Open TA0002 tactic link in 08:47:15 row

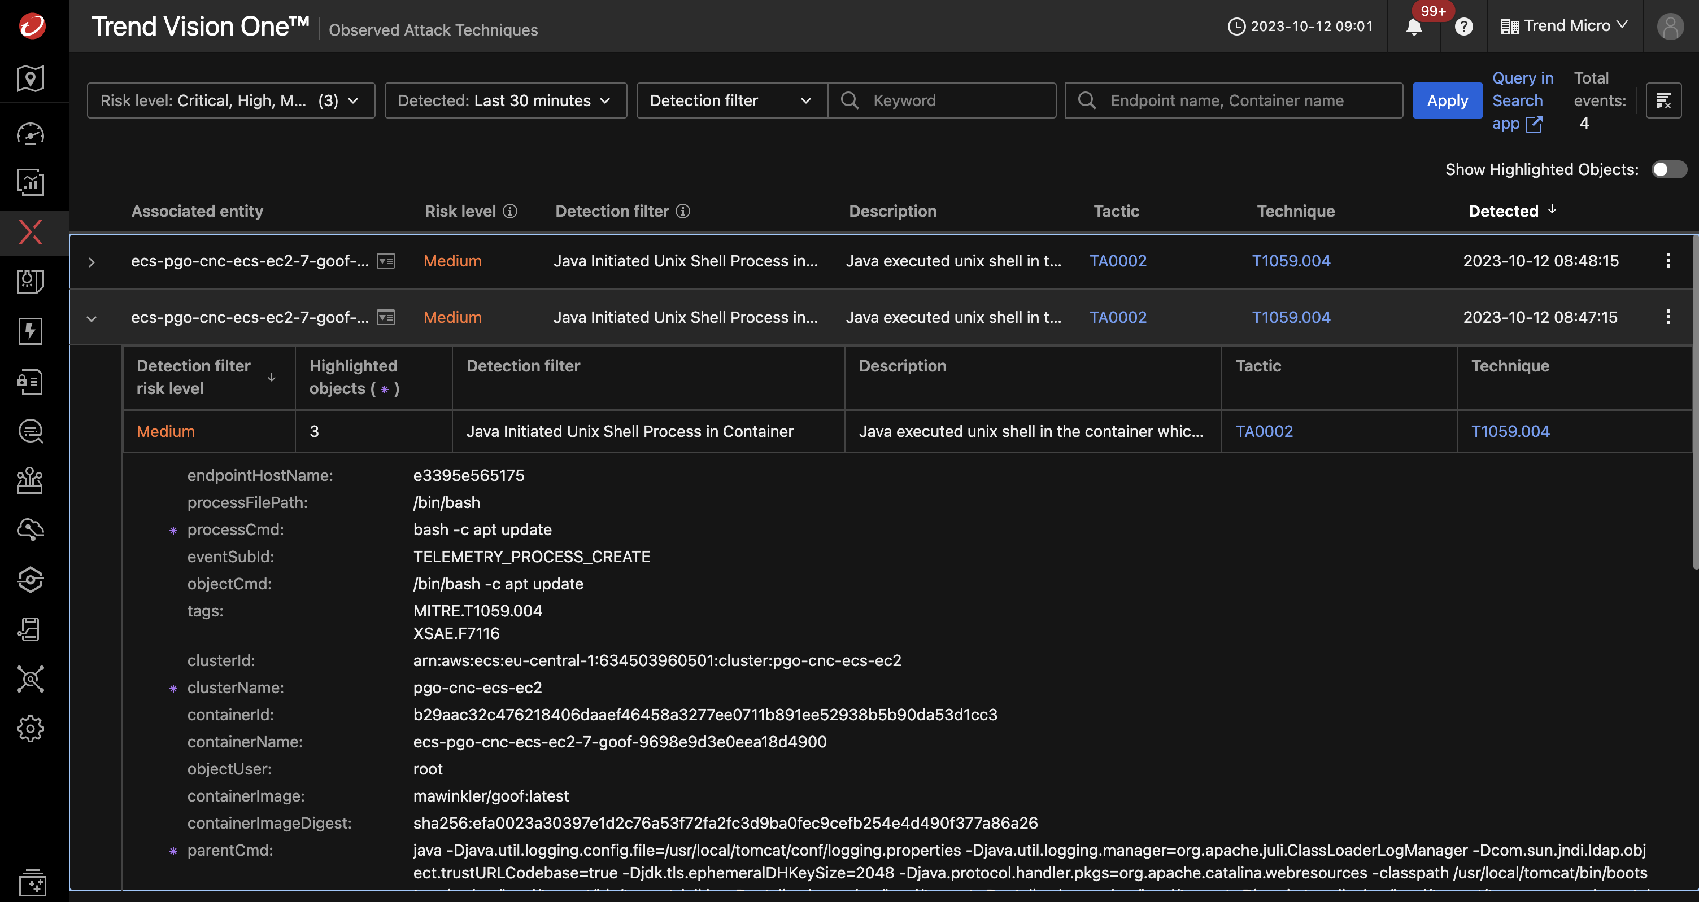(x=1118, y=317)
